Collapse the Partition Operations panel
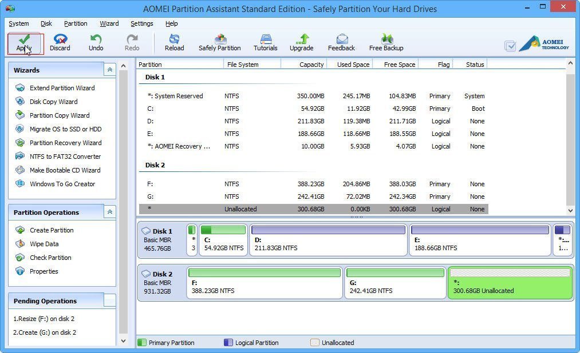Screen dimensions: 580x353 click(110, 212)
